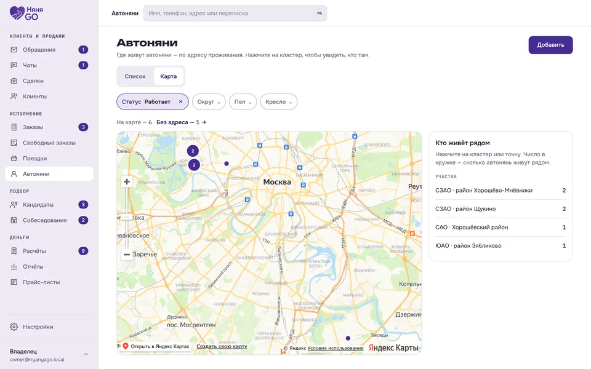Click the Поездки car icon

coord(14,159)
